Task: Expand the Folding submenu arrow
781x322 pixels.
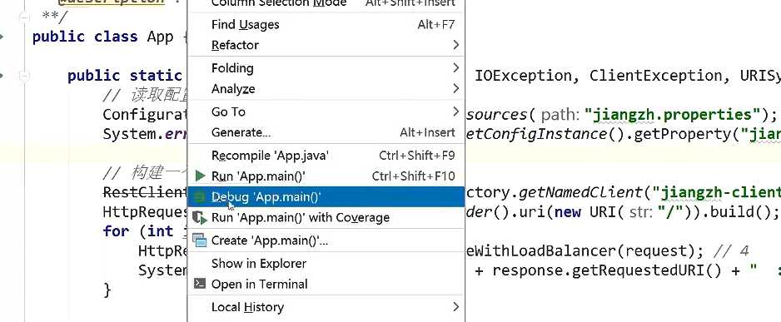Action: pos(455,67)
